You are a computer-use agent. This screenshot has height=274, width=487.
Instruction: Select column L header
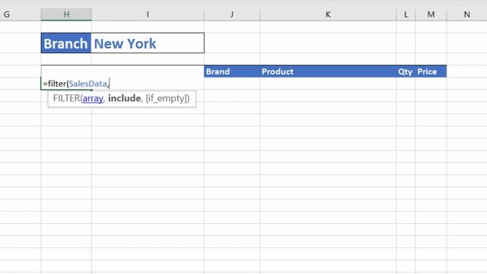tap(406, 14)
